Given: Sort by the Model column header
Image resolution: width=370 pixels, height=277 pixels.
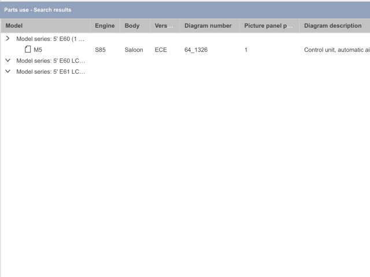Looking at the screenshot, I should [x=14, y=25].
